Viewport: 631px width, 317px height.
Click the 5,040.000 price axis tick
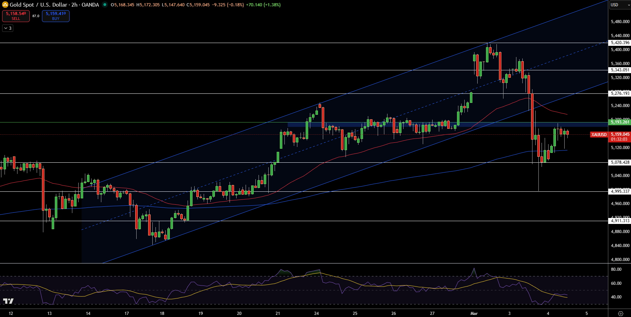click(x=620, y=176)
